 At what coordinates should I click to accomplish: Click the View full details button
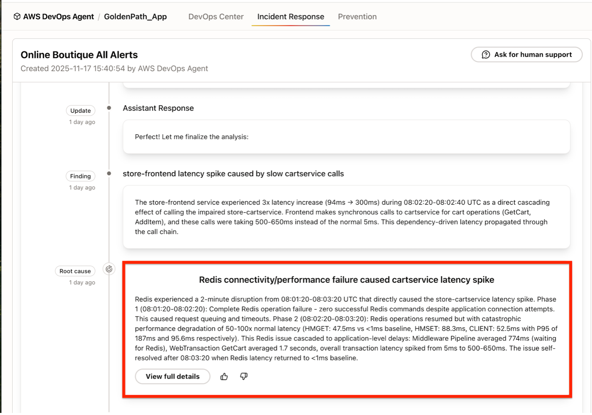172,376
